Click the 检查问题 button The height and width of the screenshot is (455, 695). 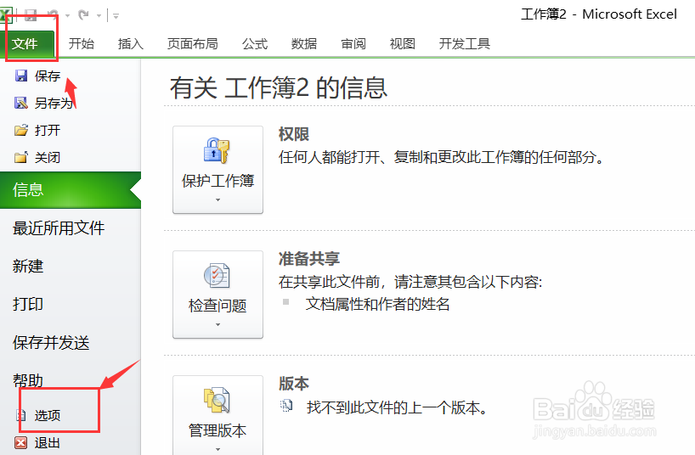point(218,295)
